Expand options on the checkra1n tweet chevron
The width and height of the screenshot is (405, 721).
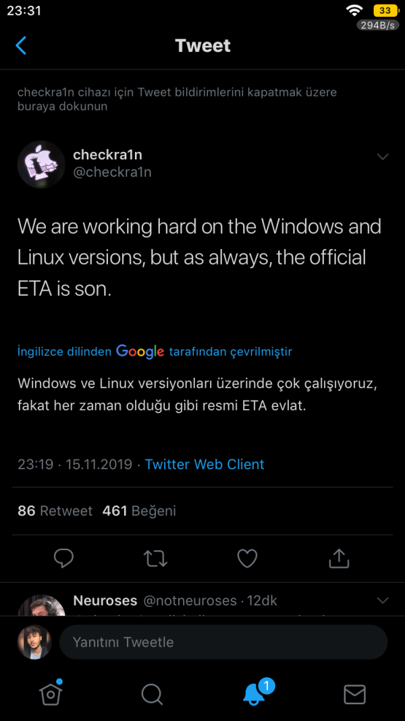coord(383,156)
